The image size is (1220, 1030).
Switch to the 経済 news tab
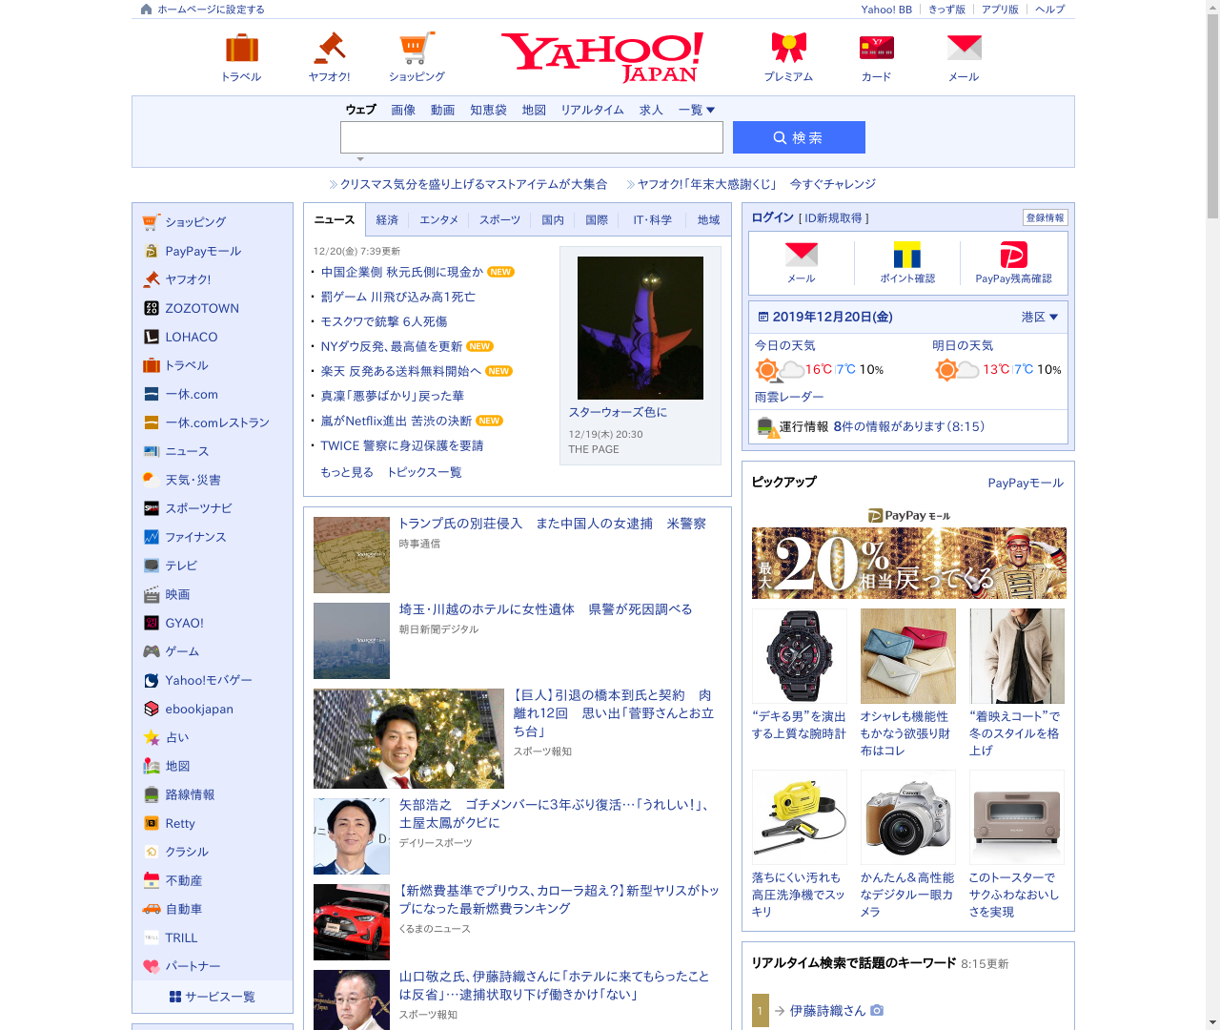coord(387,219)
